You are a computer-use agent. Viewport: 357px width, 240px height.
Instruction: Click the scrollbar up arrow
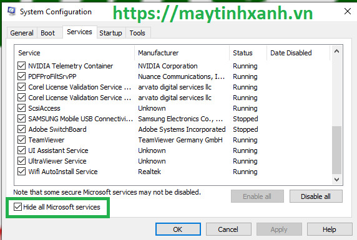click(x=336, y=51)
